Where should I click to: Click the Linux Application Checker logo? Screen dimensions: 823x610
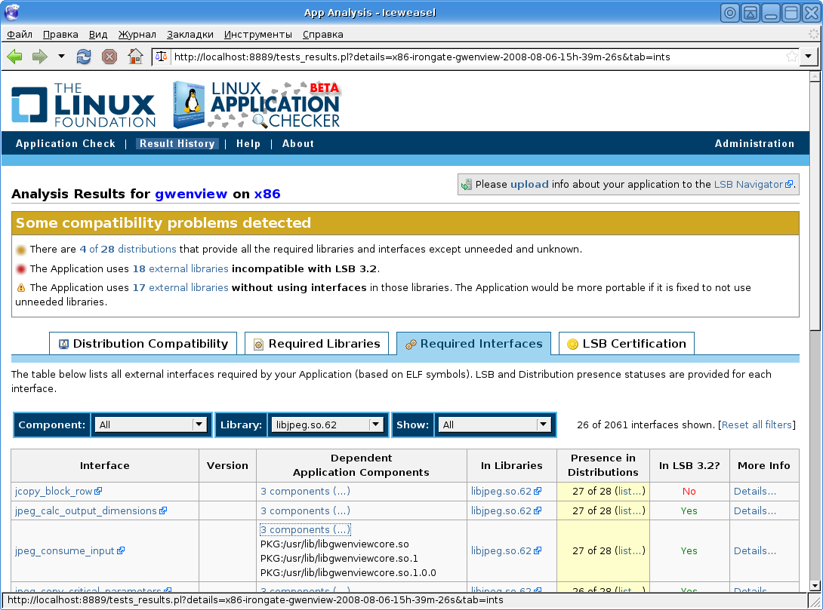(257, 105)
